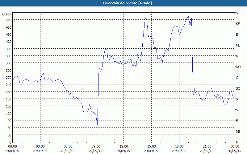Screen dimensions: 247x154
Task: Click the 'SO' compass label on right axis
Action: (x=238, y=88)
